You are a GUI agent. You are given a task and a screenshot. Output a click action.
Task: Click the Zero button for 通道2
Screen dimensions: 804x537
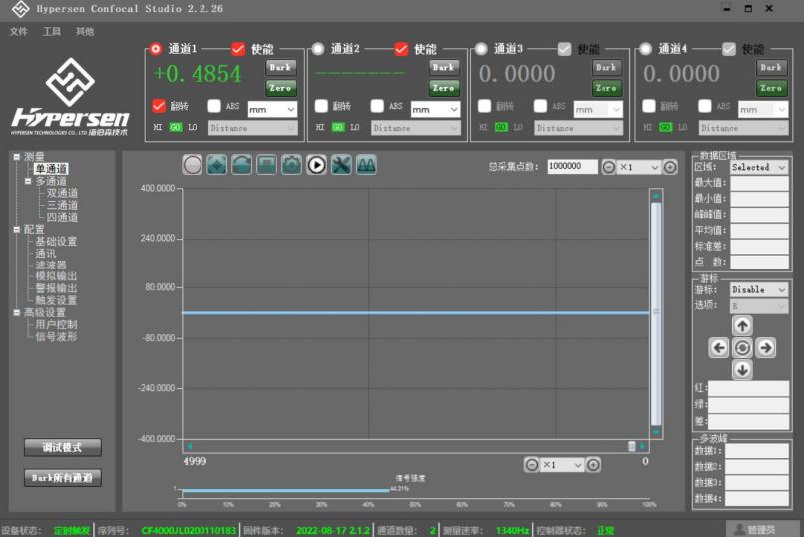pyautogui.click(x=443, y=88)
